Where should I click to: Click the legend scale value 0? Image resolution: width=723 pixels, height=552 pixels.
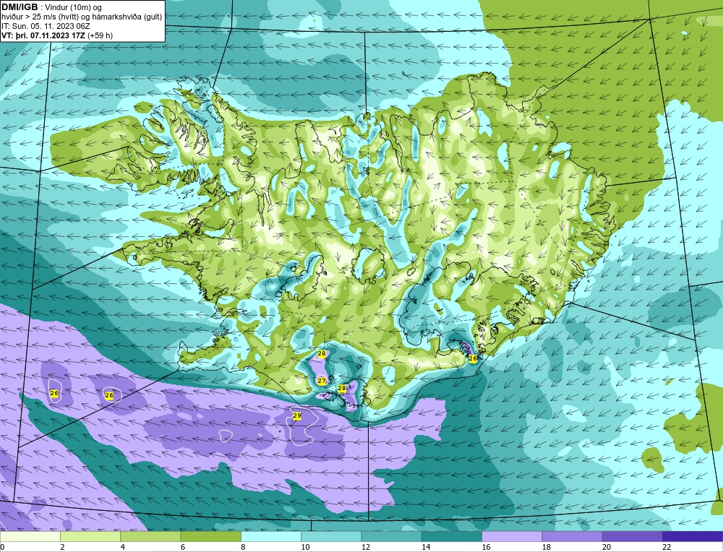(2, 548)
